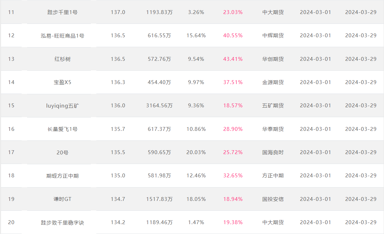Click the 五矿期货 broker name
Viewport: 384px width, 234px height.
point(273,105)
